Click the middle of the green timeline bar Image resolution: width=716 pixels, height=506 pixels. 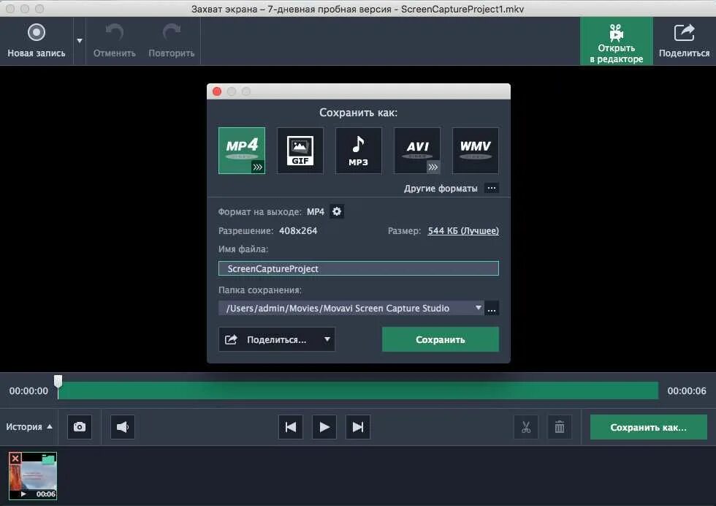[358, 390]
